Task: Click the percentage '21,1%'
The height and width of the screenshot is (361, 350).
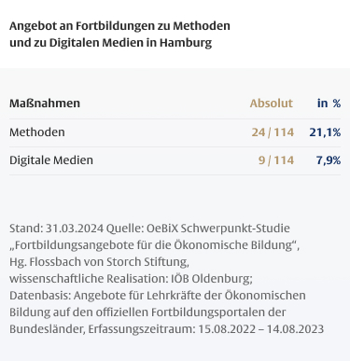Action: tap(325, 132)
